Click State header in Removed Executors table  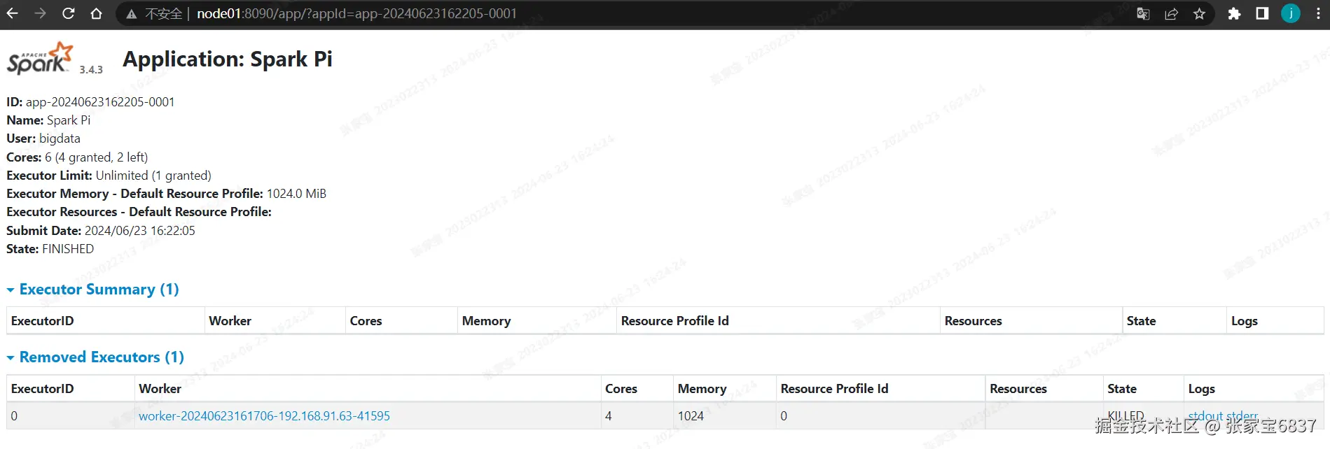(x=1122, y=389)
